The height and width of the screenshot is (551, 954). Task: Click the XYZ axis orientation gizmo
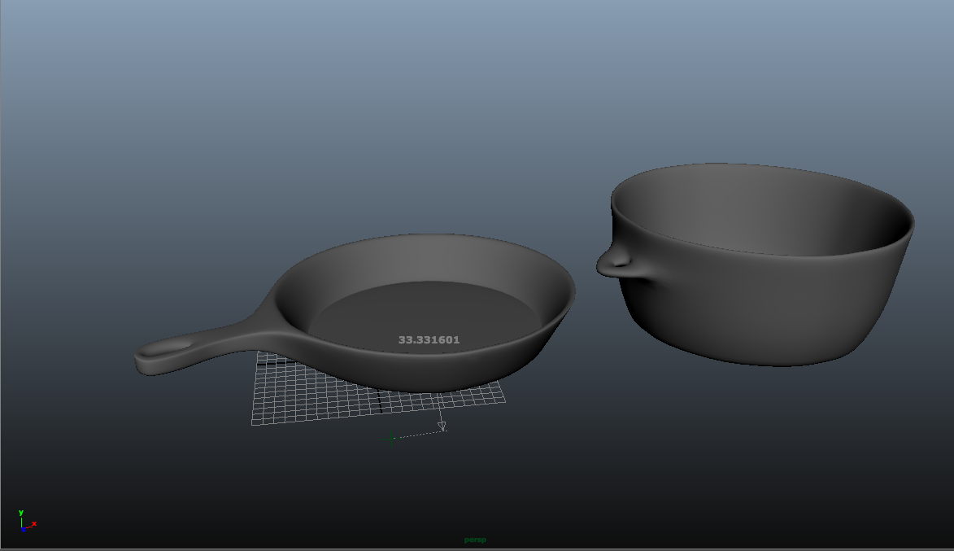pos(24,523)
